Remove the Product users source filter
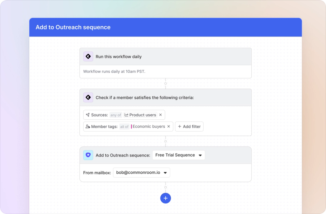The height and width of the screenshot is (214, 326). pyautogui.click(x=160, y=115)
